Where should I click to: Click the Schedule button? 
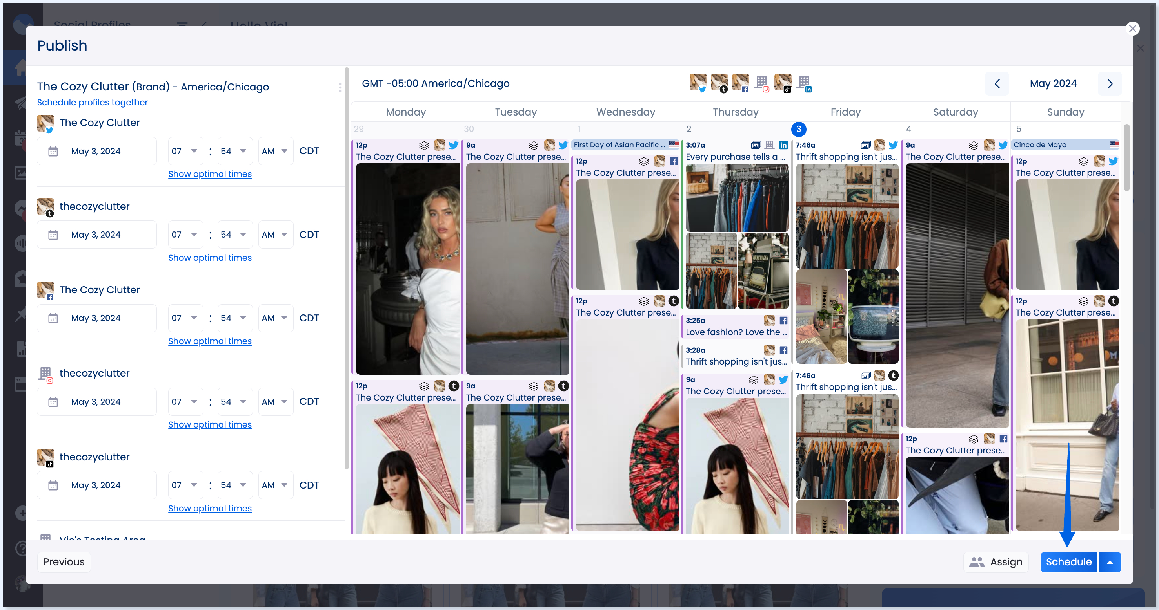coord(1068,562)
